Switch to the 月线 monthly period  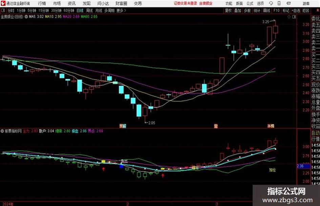[99, 10]
